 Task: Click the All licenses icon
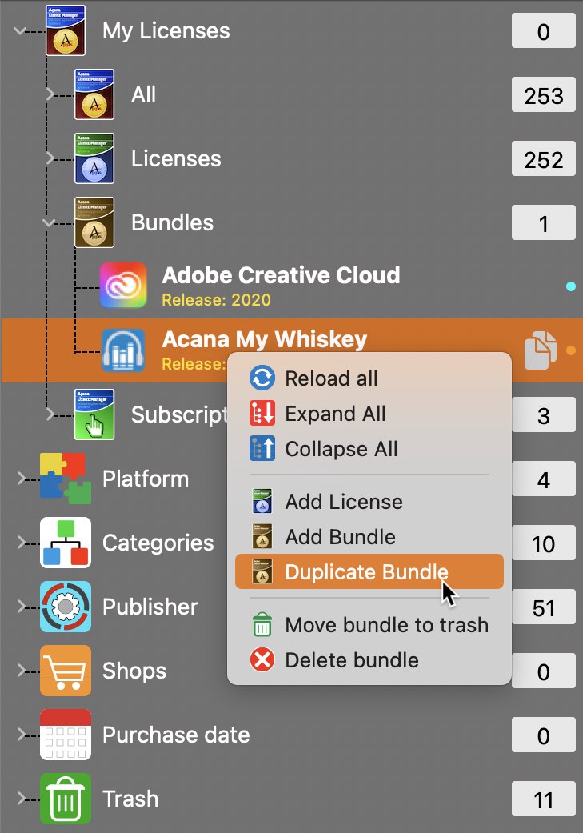(94, 94)
